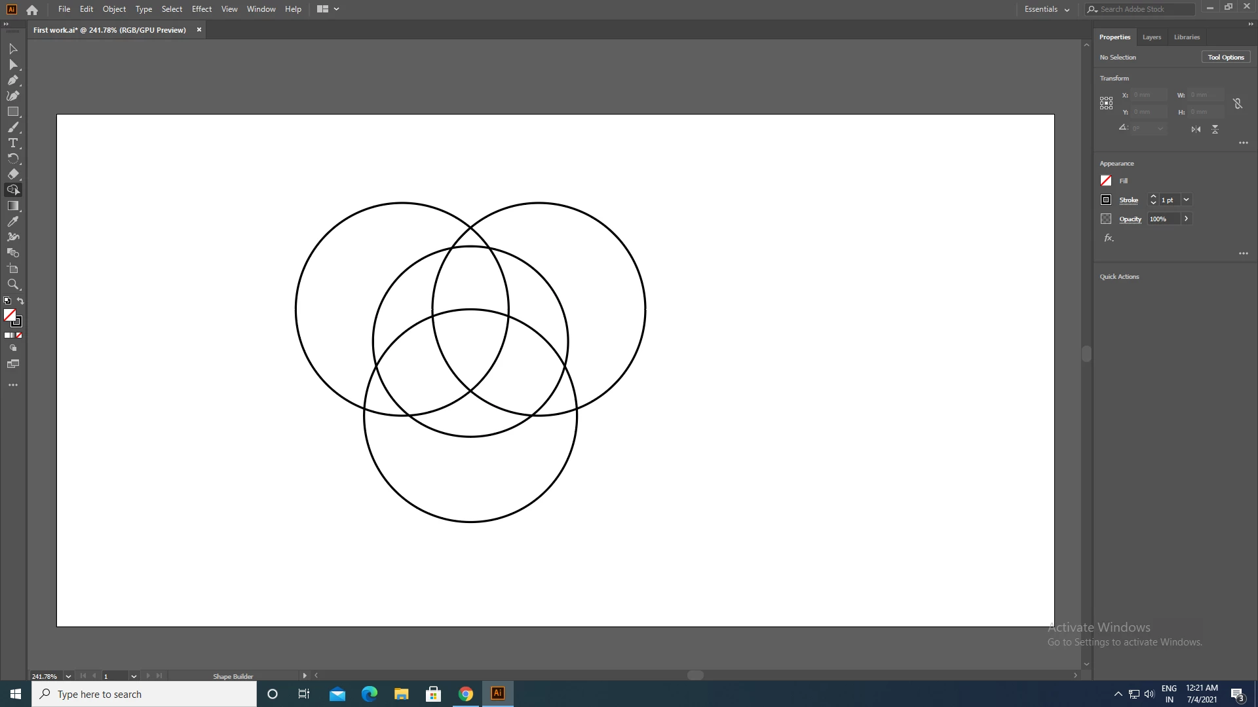Click the Tool Options button
1258x707 pixels.
click(1225, 57)
